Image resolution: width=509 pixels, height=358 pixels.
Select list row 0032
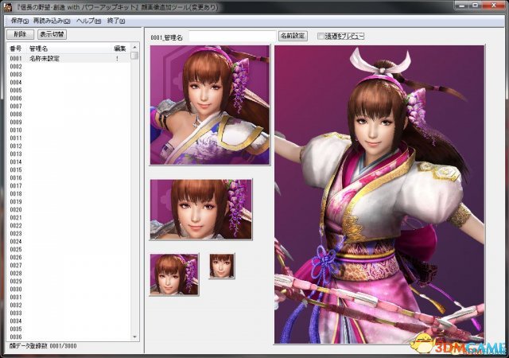[x=68, y=305]
